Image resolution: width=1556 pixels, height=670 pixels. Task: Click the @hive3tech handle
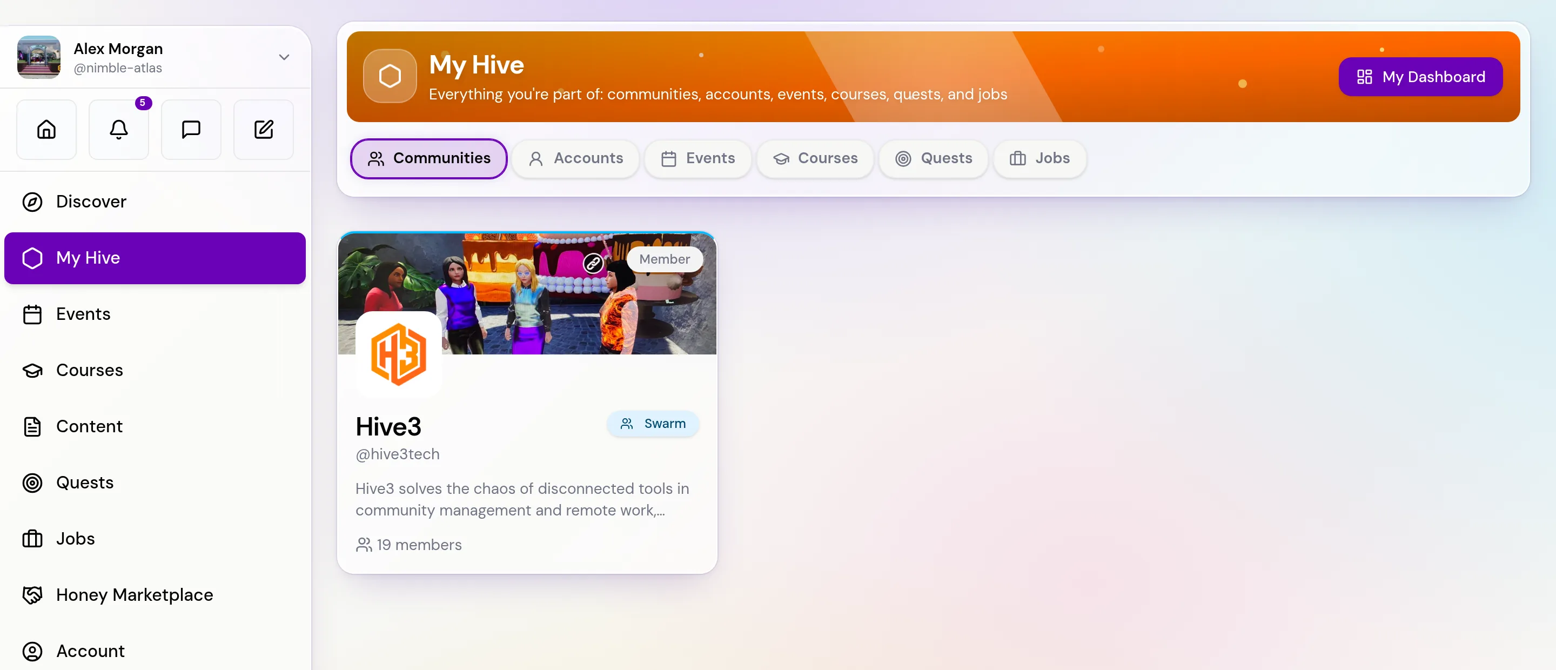(x=398, y=454)
